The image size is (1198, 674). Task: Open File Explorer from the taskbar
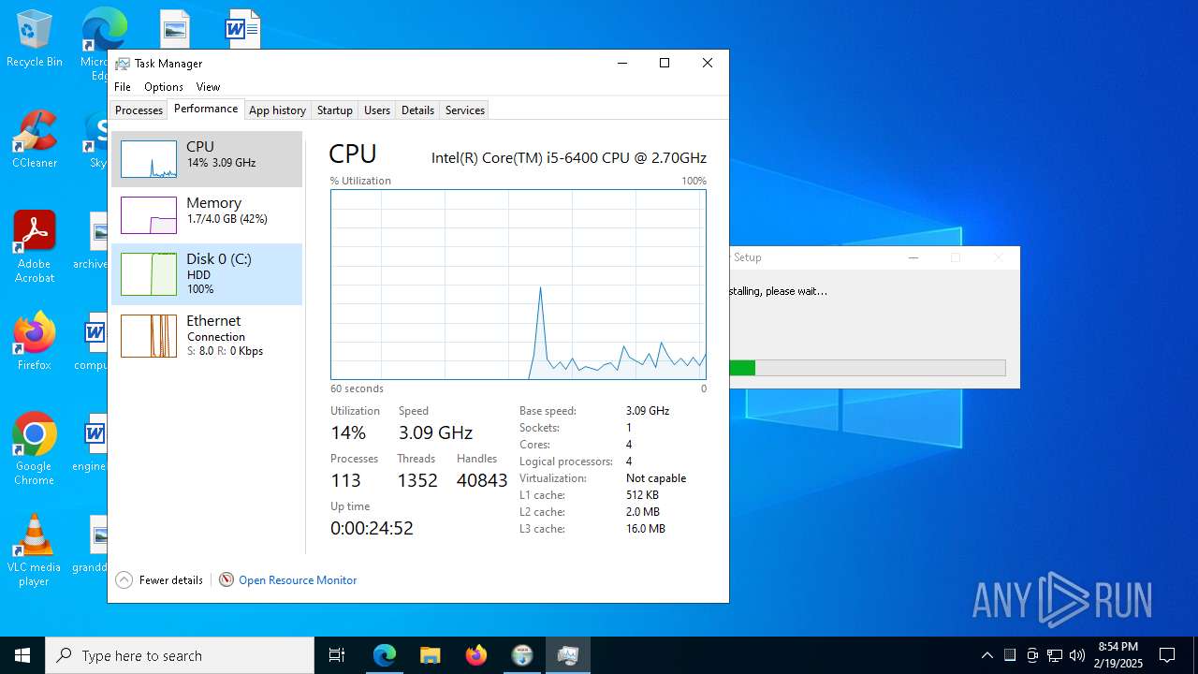tap(430, 655)
